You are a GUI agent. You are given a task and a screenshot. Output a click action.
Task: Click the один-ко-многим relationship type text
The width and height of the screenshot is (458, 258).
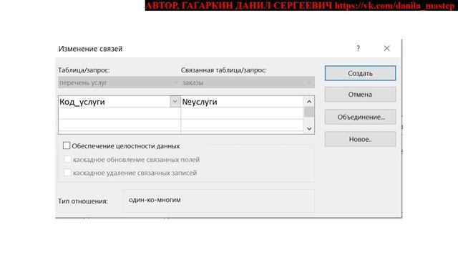tap(155, 200)
